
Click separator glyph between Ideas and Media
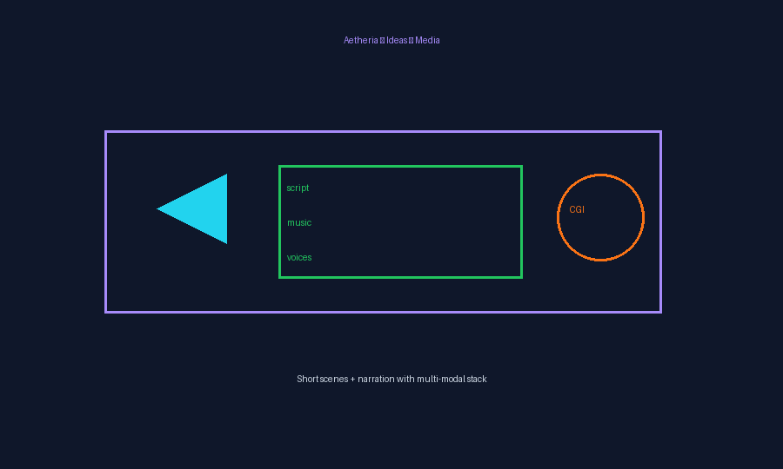tap(411, 41)
